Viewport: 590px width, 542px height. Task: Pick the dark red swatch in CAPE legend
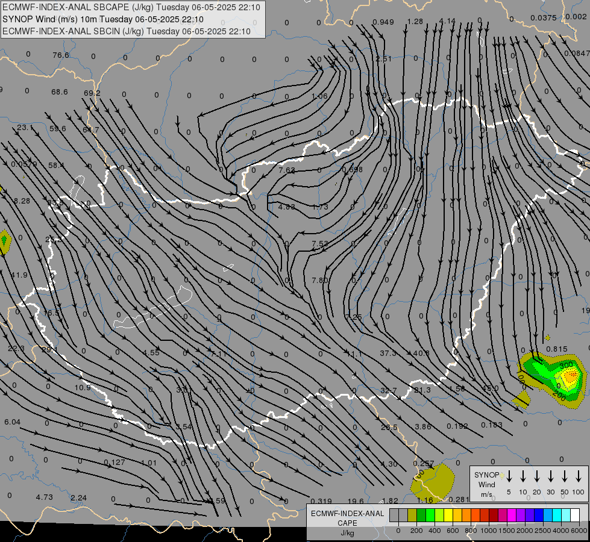pyautogui.click(x=494, y=516)
